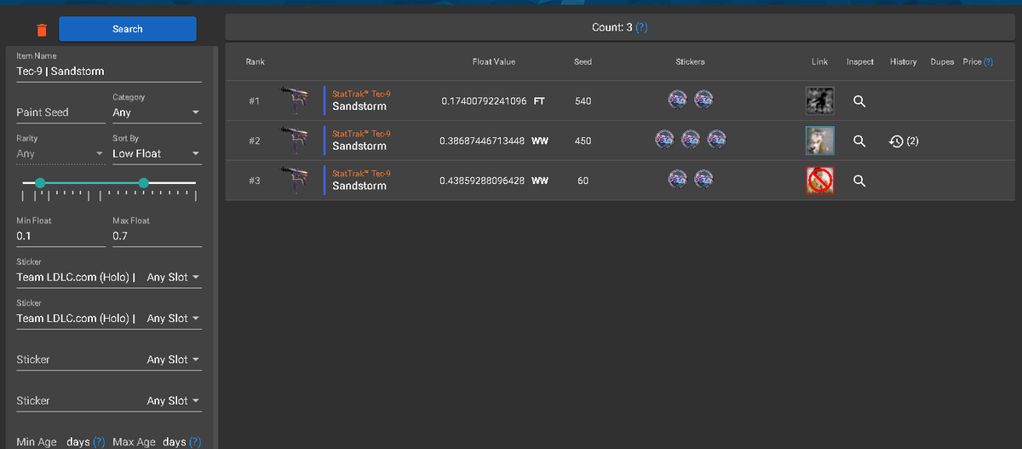Click first sticker on rank #3 row
The height and width of the screenshot is (449, 1022).
(678, 179)
